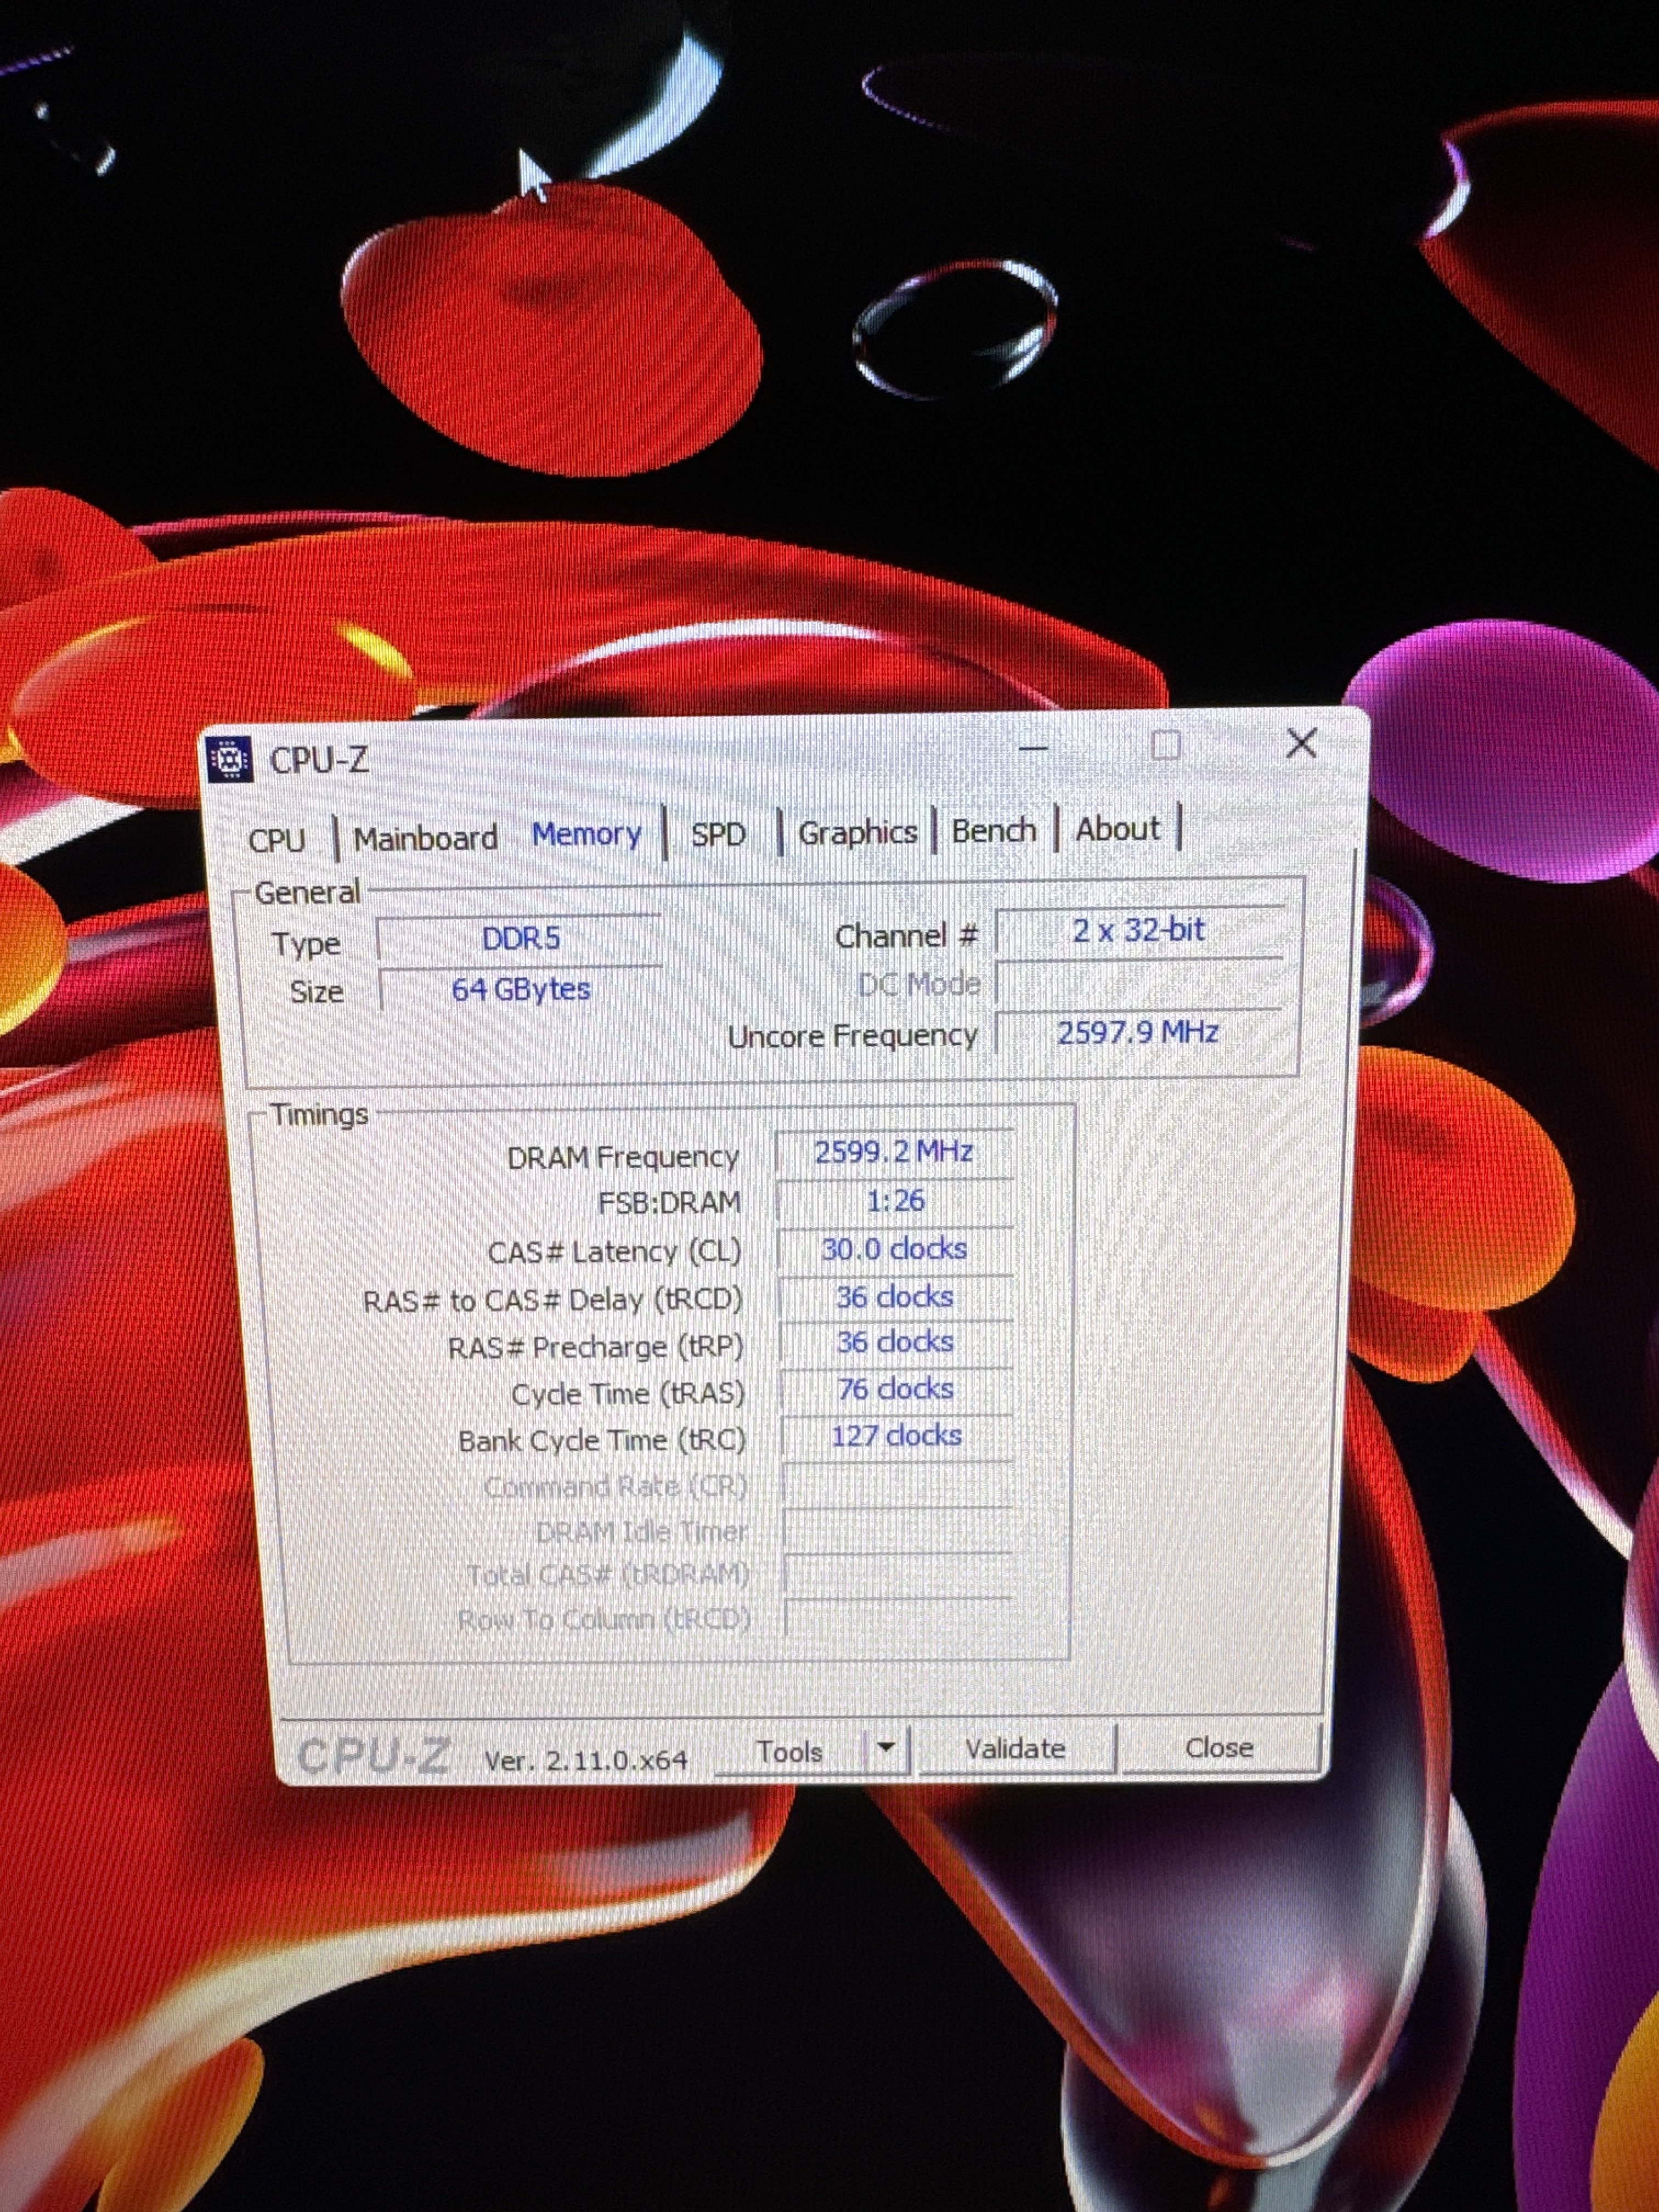Open the Bench tab
Viewport: 1659px width, 2212px height.
tap(993, 830)
